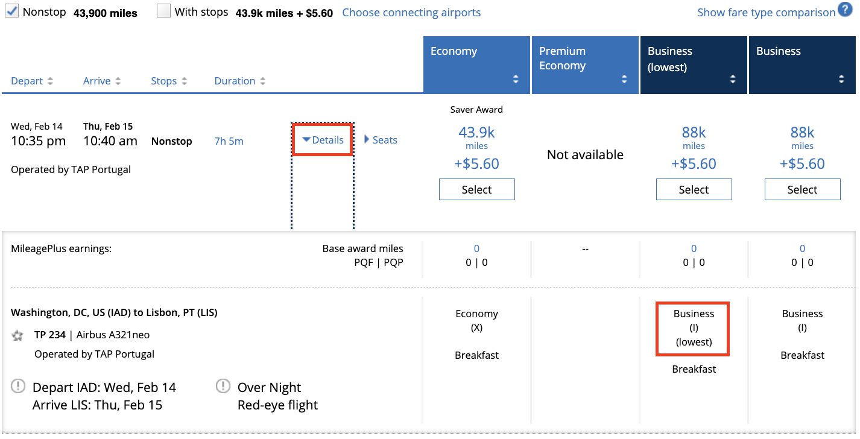This screenshot has width=860, height=439.
Task: Select the last-column Business 88k fare
Action: point(802,189)
